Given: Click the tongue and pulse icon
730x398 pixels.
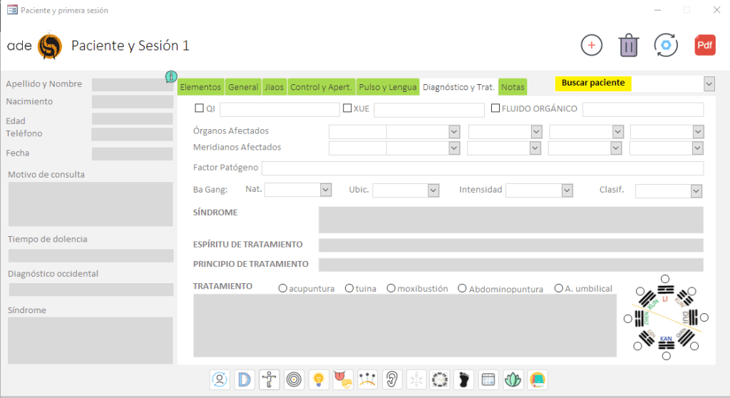Looking at the screenshot, I should 344,379.
